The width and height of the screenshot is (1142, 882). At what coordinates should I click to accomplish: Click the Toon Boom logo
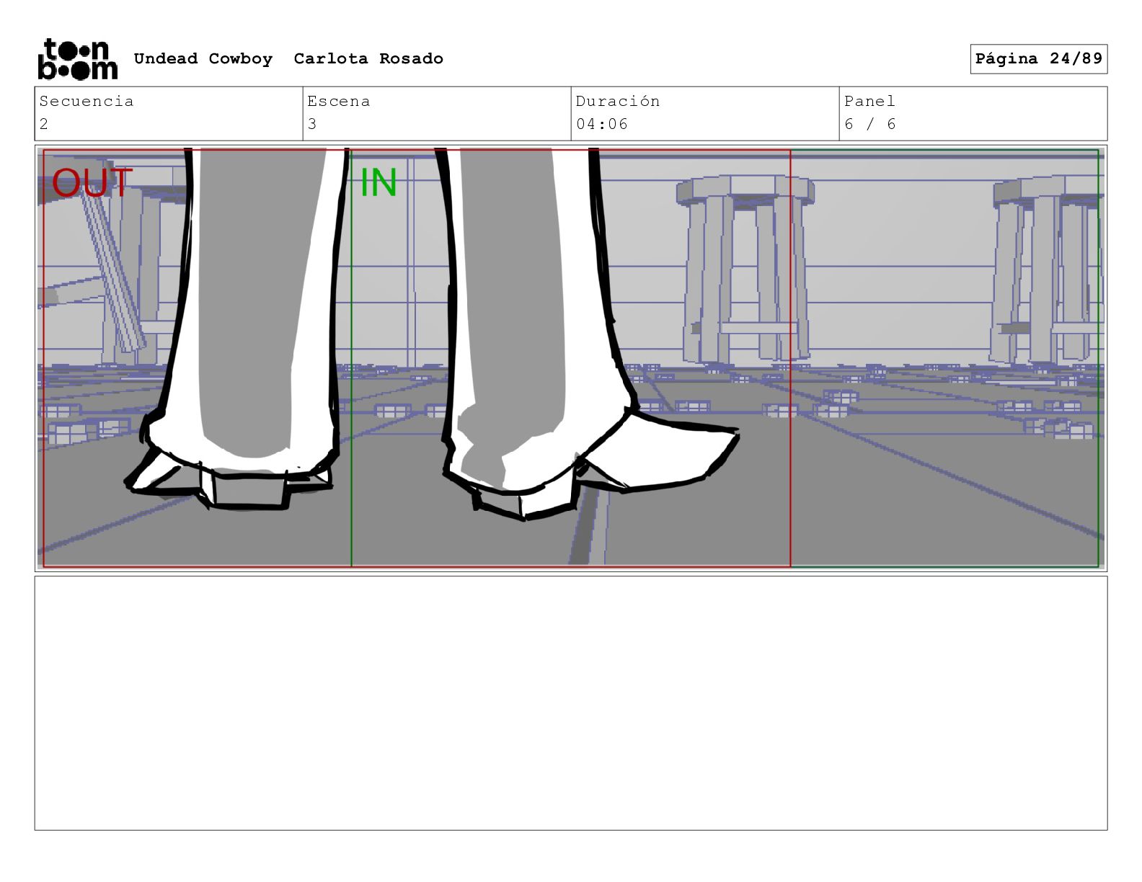(x=77, y=58)
